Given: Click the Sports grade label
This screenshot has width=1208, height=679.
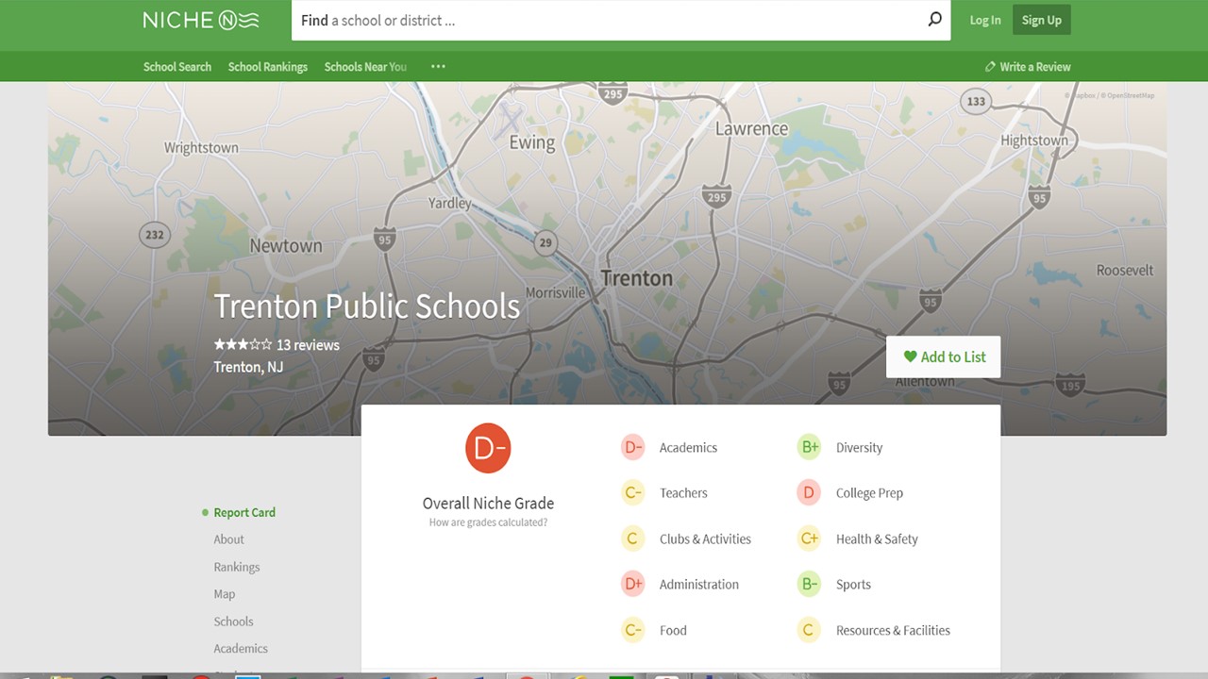Looking at the screenshot, I should (853, 585).
